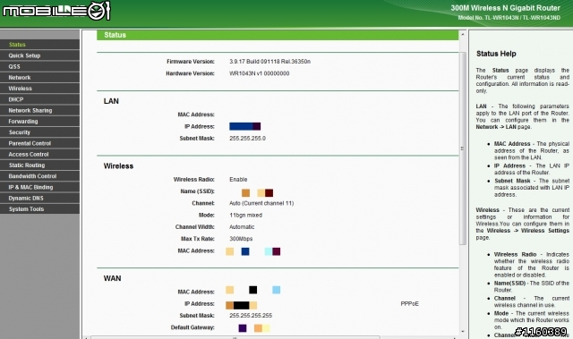Open System Tools menu

39,209
